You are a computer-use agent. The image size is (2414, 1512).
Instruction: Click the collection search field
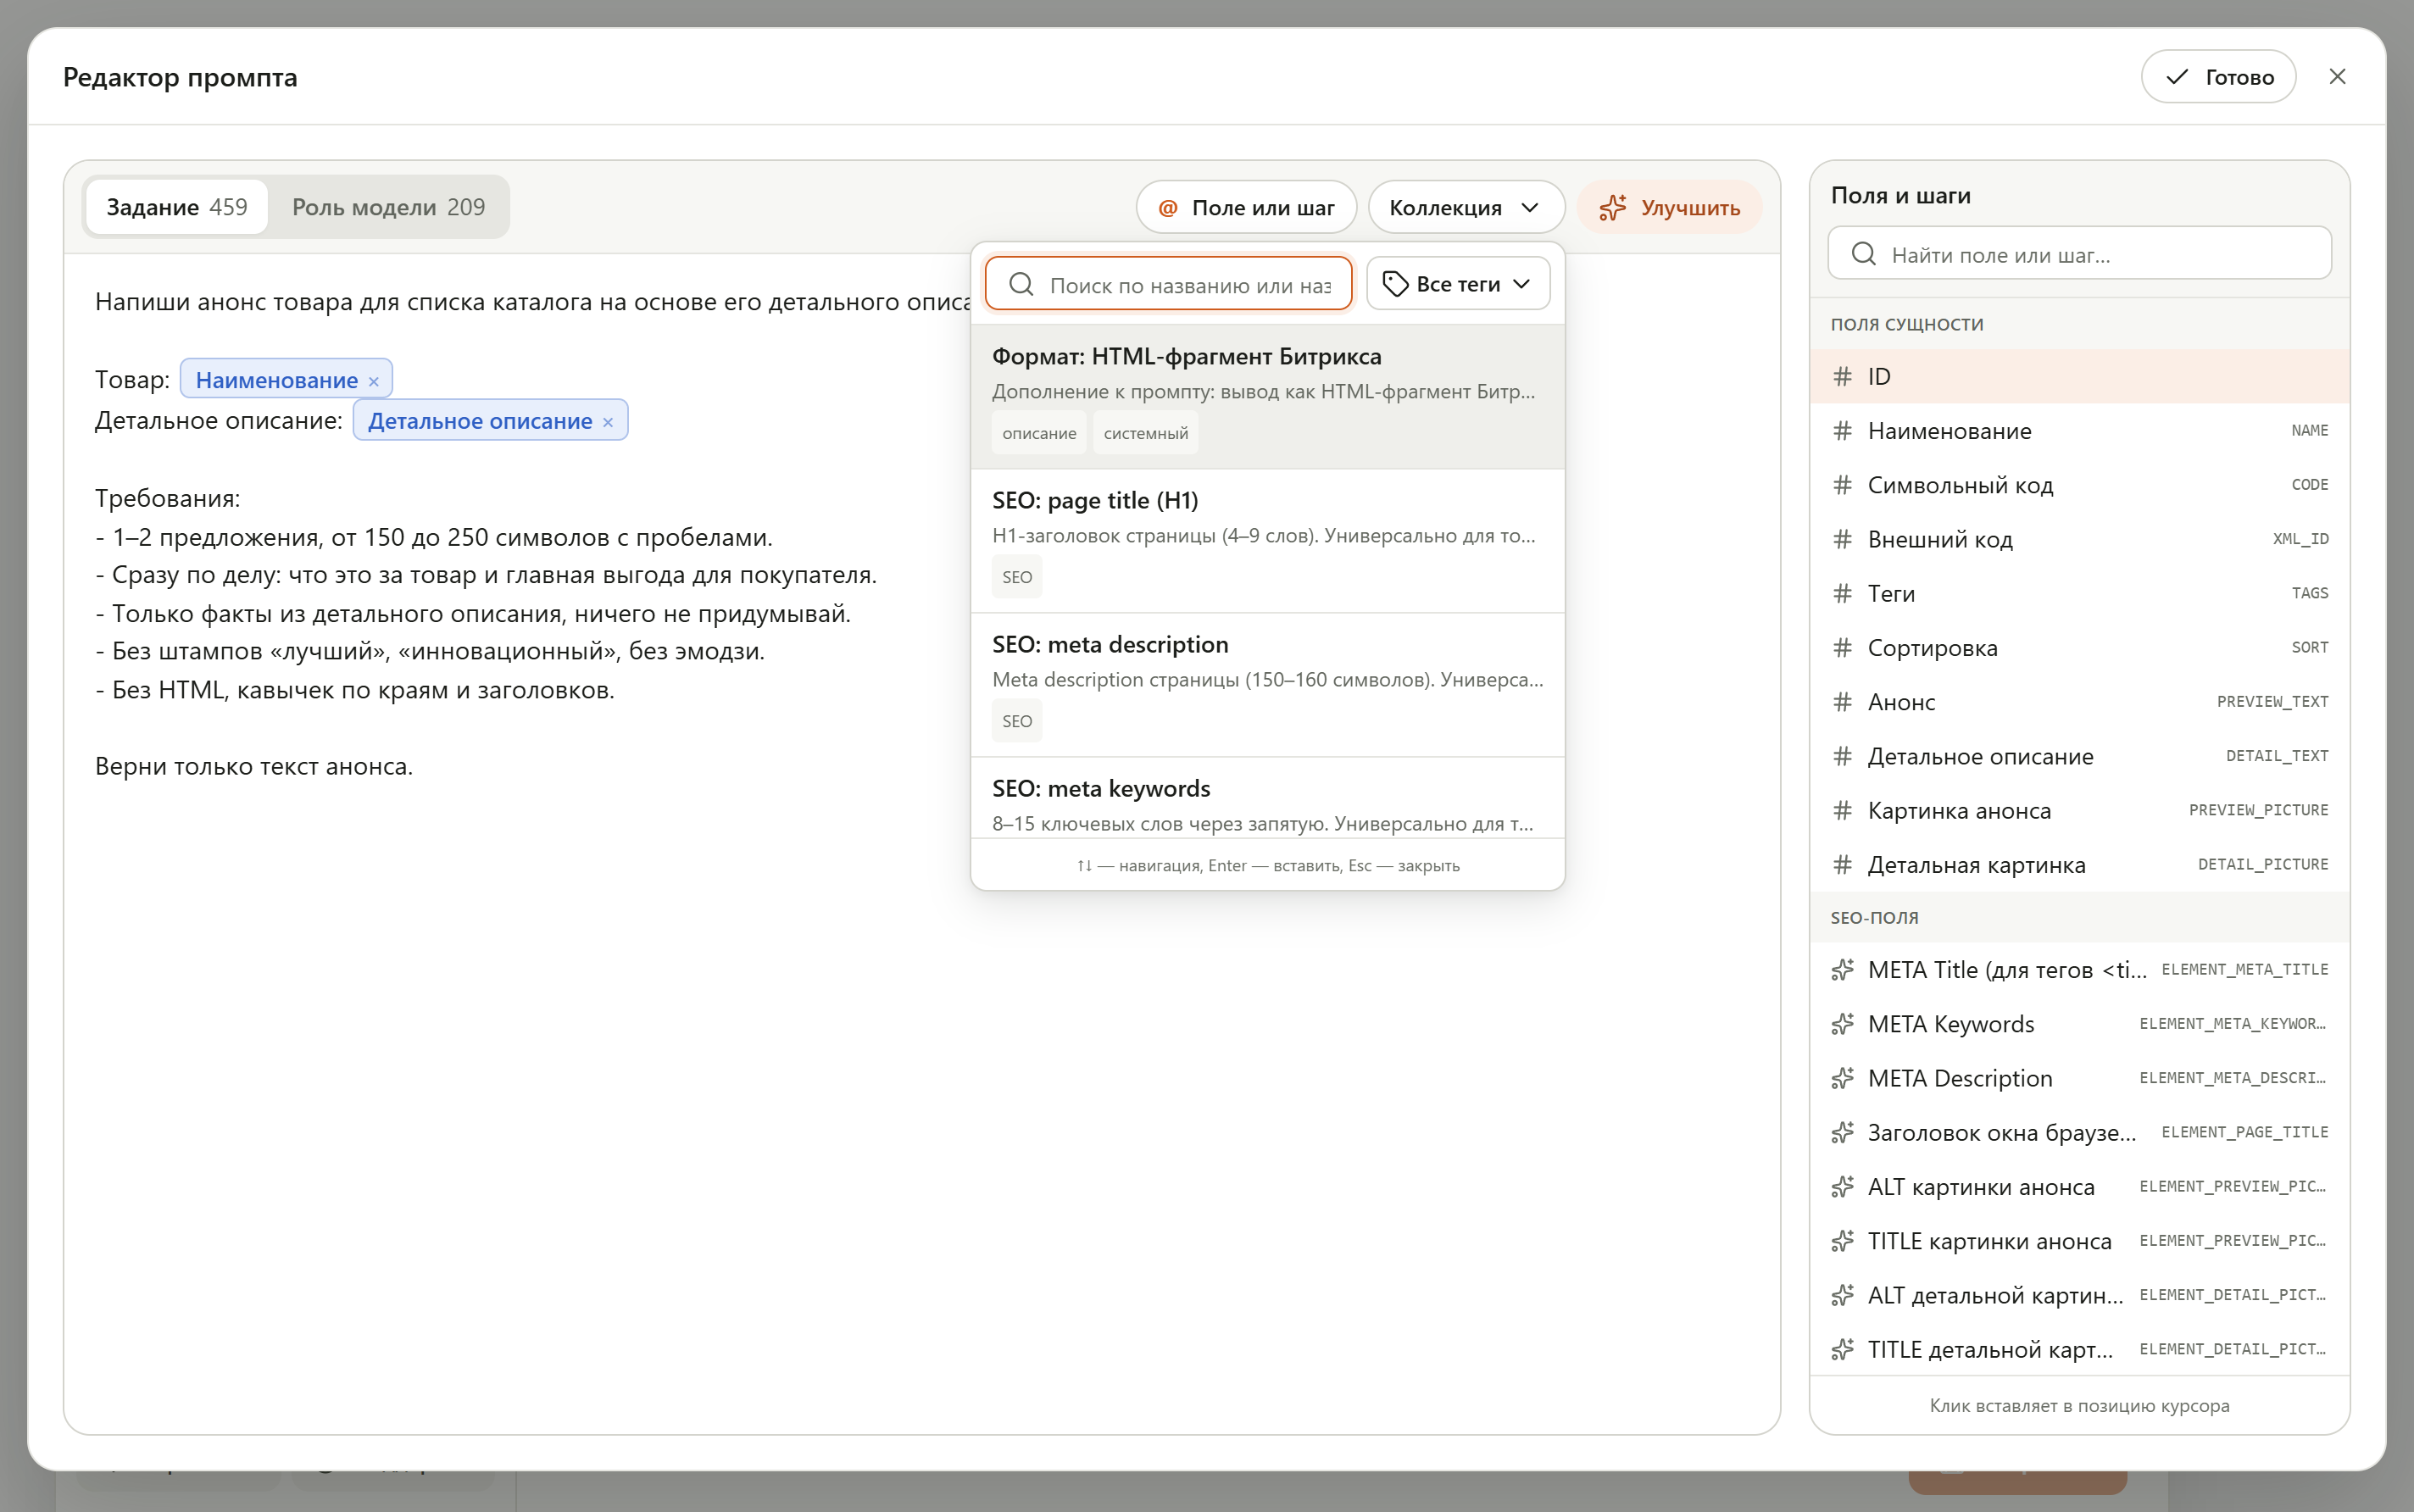1168,284
